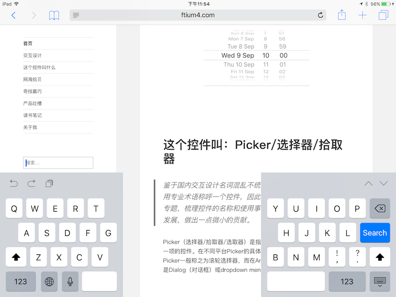Tap the M key
396x297 pixels.
pos(316,257)
